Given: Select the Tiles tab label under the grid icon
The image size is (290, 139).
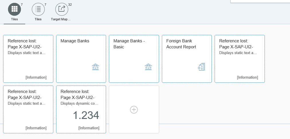Looking at the screenshot, I should [14, 19].
